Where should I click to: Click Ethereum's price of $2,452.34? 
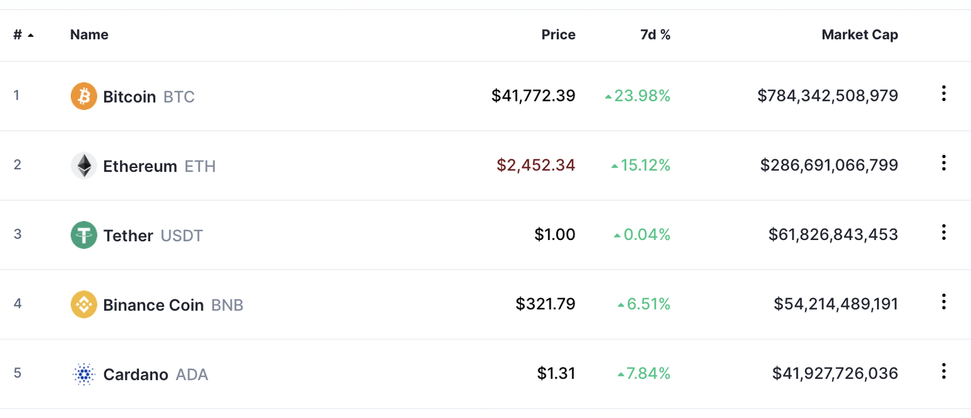coord(535,165)
